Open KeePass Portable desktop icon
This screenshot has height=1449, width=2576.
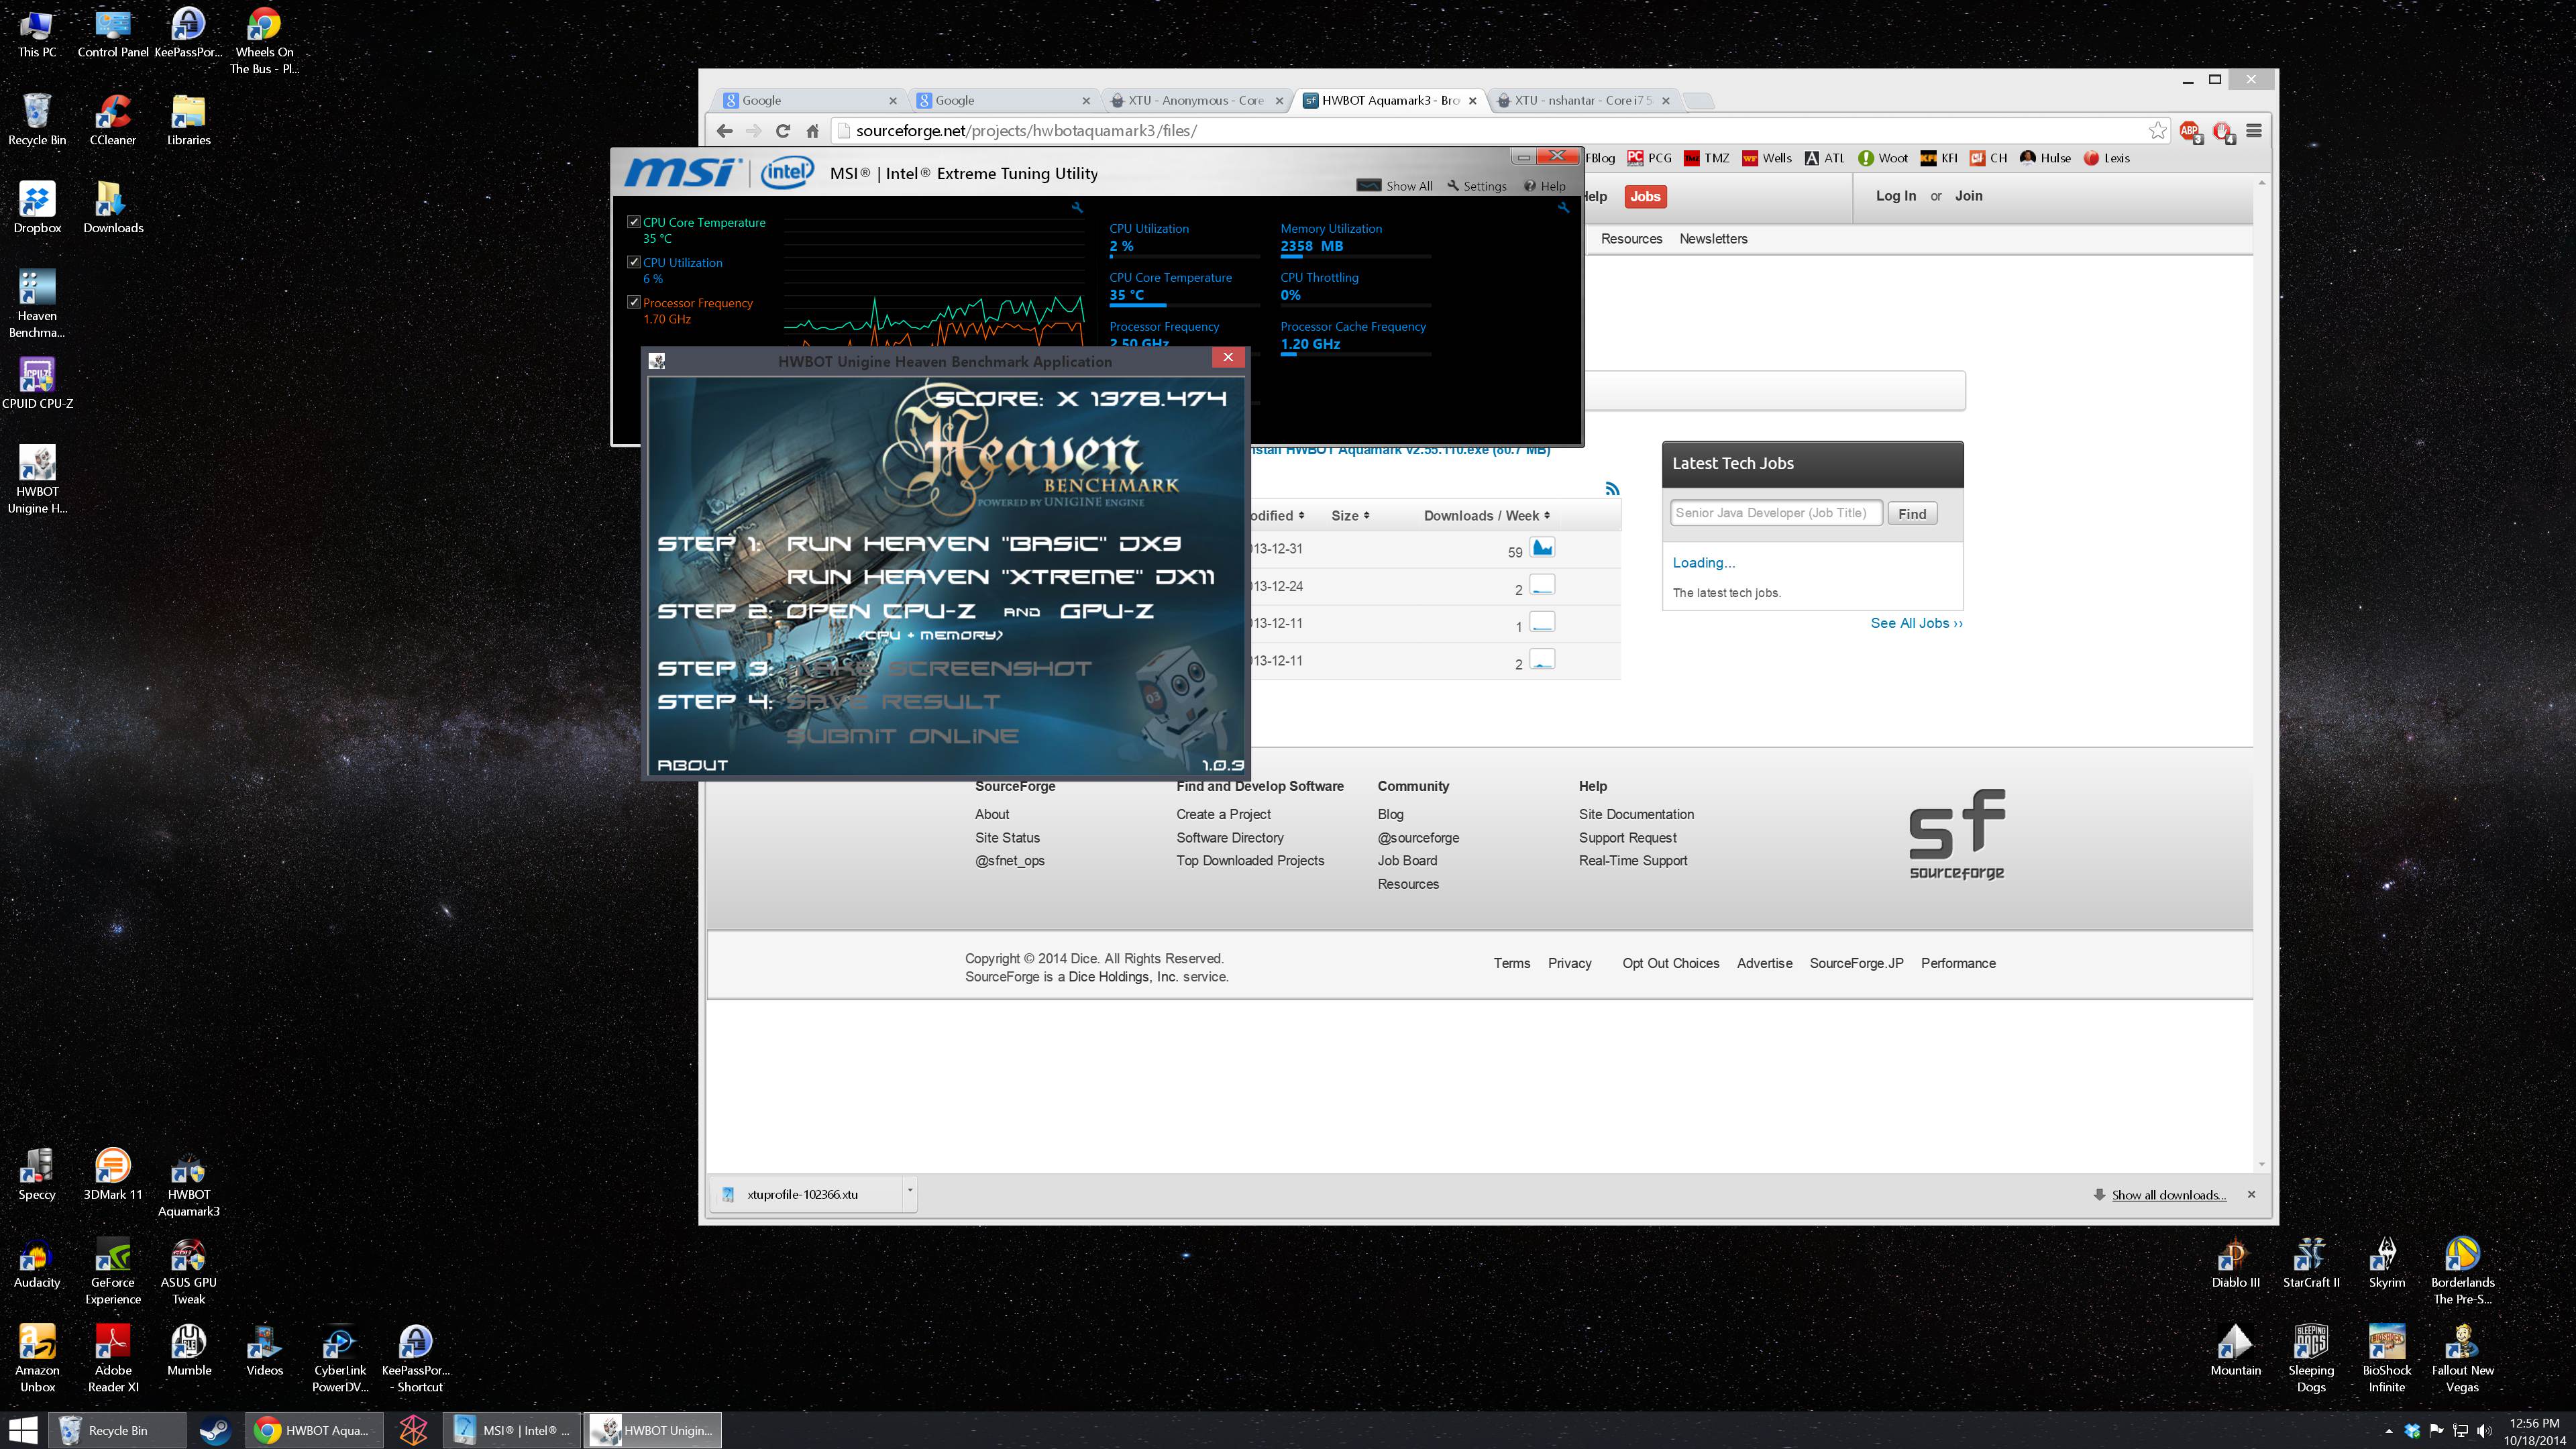point(188,31)
